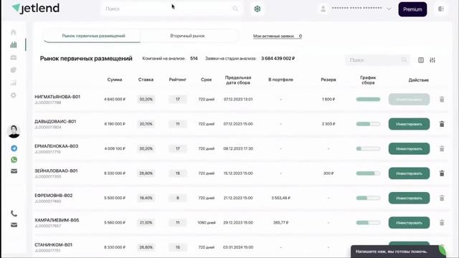459x258 pixels.
Task: Focus the top search field
Action: 171,9
